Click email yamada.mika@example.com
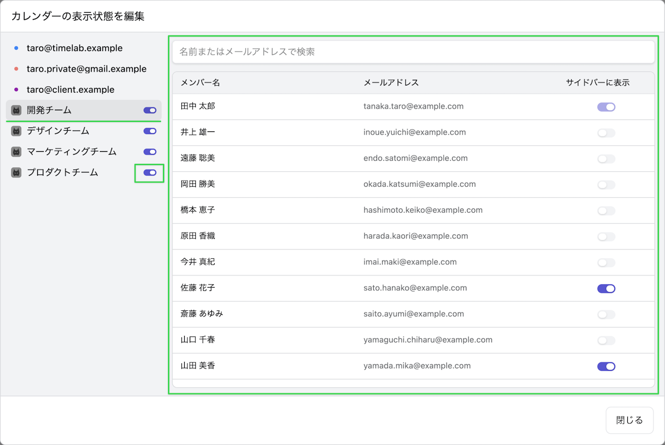 pos(417,366)
